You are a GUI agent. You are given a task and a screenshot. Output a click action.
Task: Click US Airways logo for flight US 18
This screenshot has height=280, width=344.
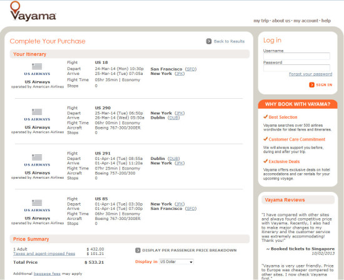(x=37, y=69)
